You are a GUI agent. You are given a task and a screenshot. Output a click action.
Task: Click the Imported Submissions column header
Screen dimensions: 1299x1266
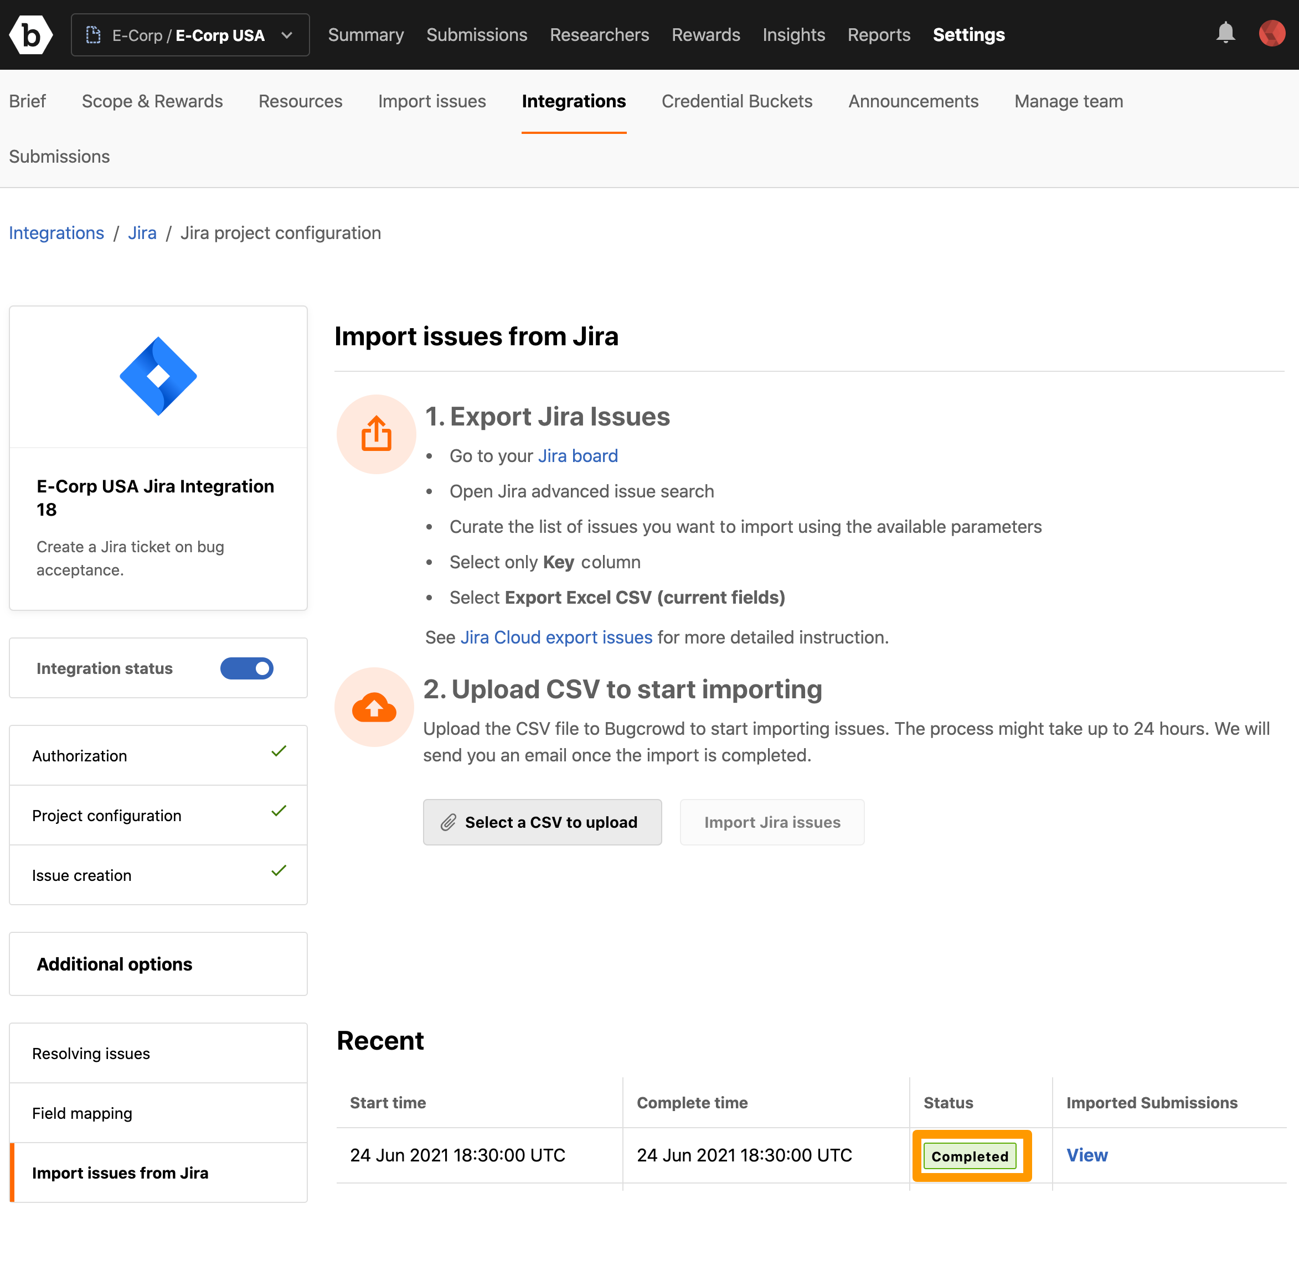1152,1102
